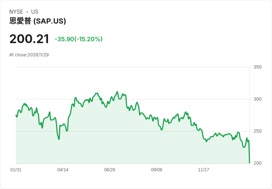Click the chart line's starting point
The height and width of the screenshot is (189, 272).
point(16,115)
